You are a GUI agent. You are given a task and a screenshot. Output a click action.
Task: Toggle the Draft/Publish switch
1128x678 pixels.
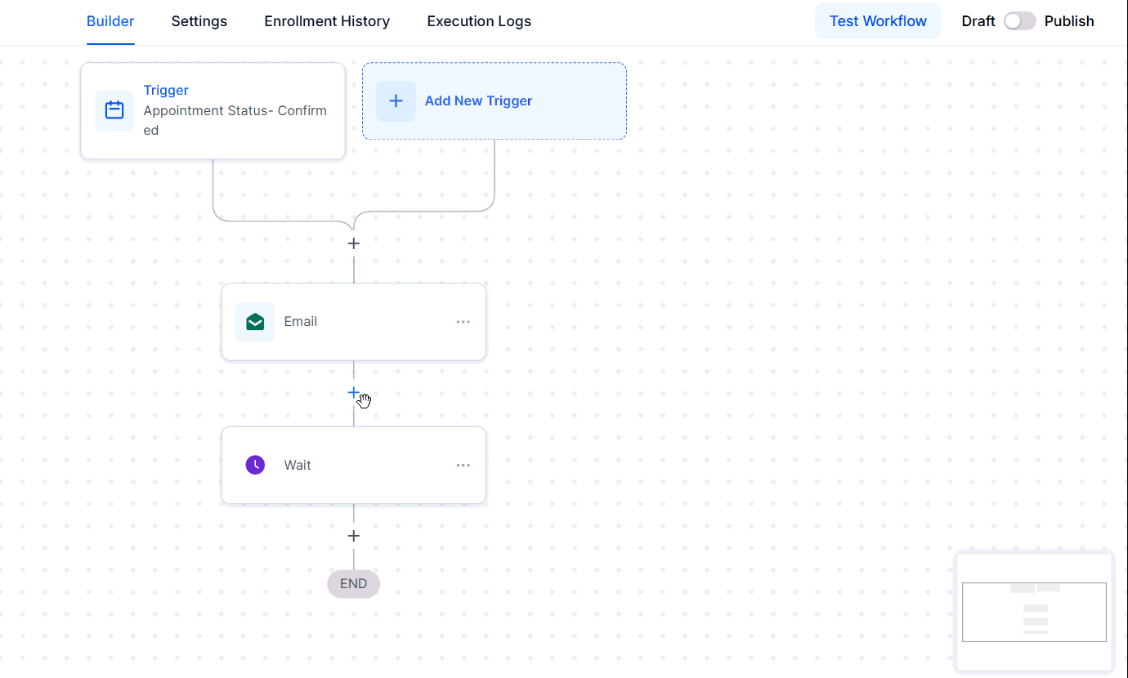1020,21
